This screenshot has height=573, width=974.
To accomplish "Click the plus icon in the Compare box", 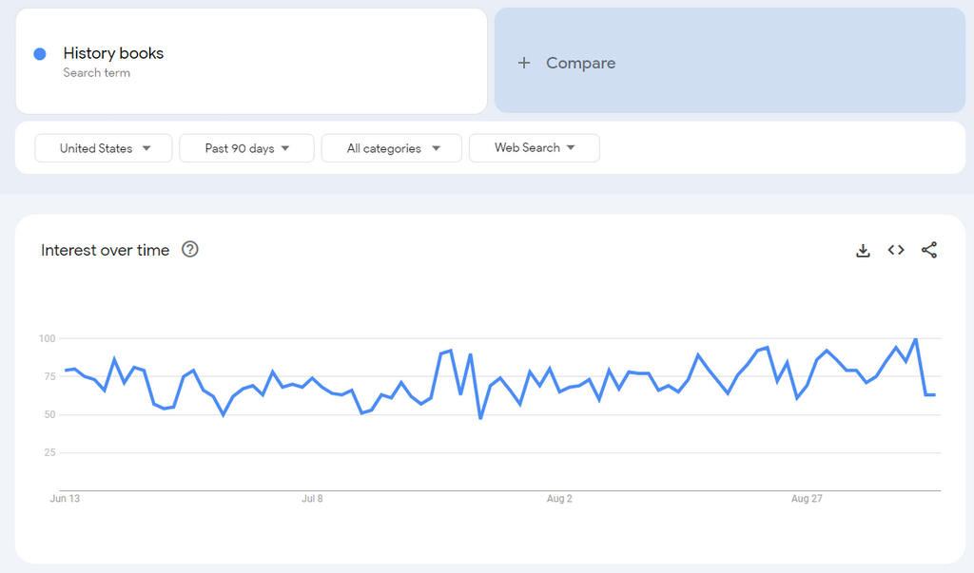I will [524, 63].
